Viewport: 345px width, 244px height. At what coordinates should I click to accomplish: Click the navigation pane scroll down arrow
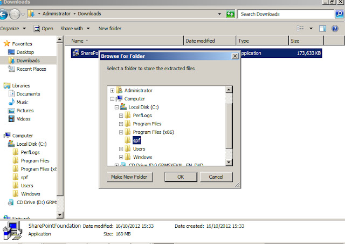pos(60,215)
